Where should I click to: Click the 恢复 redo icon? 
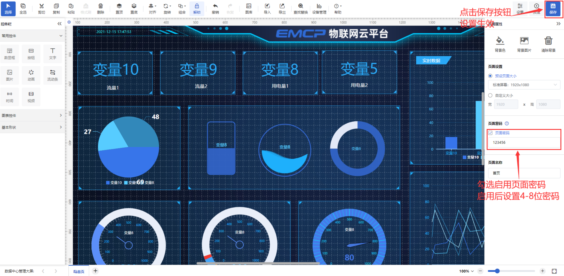[x=230, y=9]
